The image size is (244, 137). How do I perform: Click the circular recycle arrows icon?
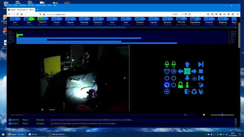click(x=194, y=92)
